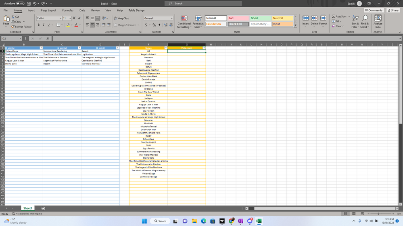403x226 pixels.
Task: Toggle Wrap Text
Action: 121,18
